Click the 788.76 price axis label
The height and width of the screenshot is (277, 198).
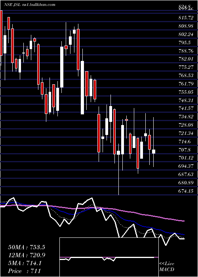pyautogui.click(x=186, y=51)
